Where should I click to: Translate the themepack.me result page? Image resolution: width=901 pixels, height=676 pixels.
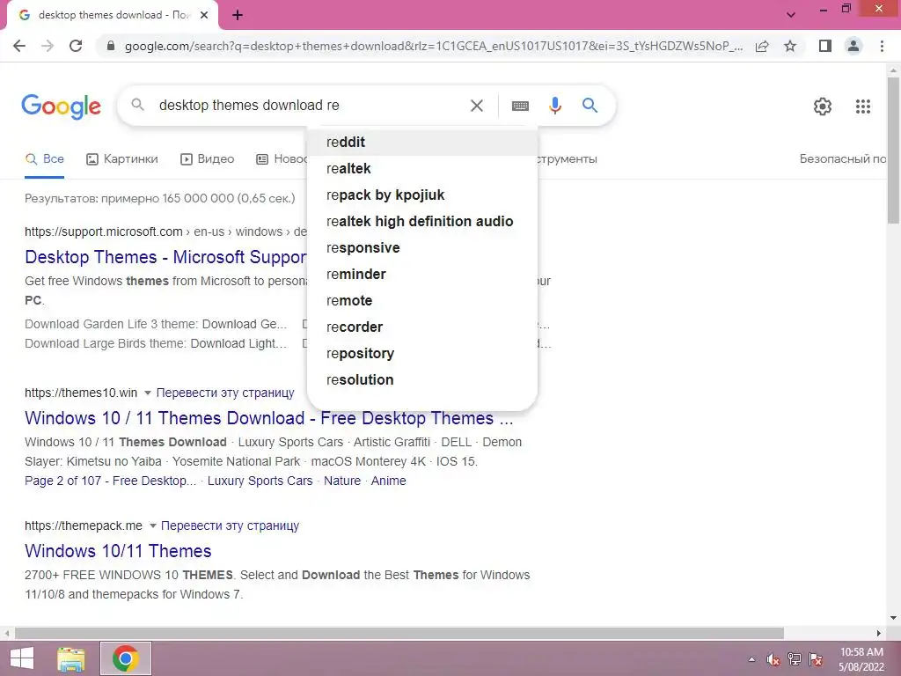[230, 526]
